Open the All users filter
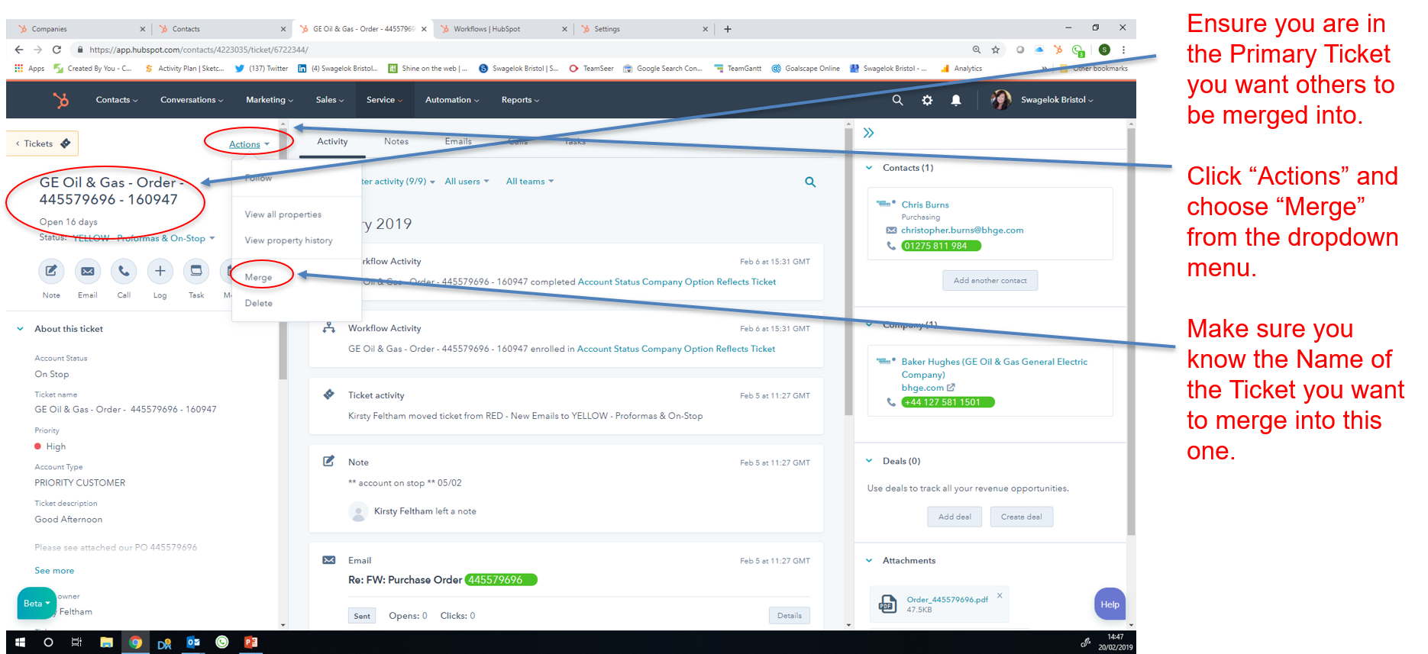The image size is (1428, 654). click(467, 182)
